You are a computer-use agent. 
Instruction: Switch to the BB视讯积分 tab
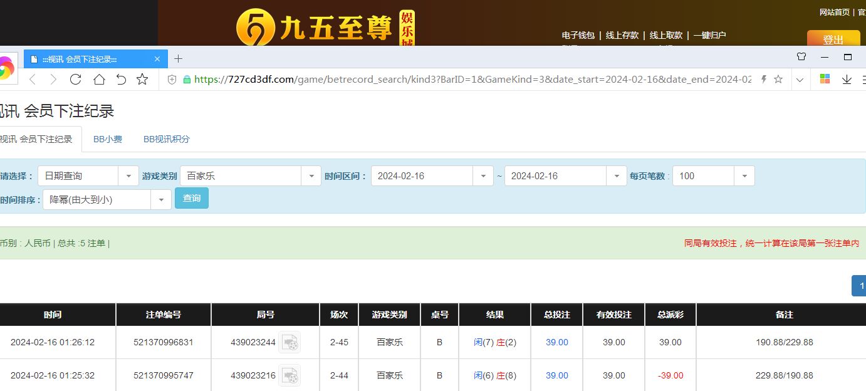click(166, 139)
